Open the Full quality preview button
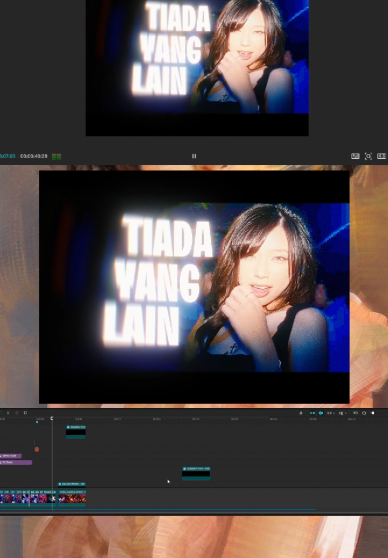Viewport: 388px width, 558px height. (355, 156)
